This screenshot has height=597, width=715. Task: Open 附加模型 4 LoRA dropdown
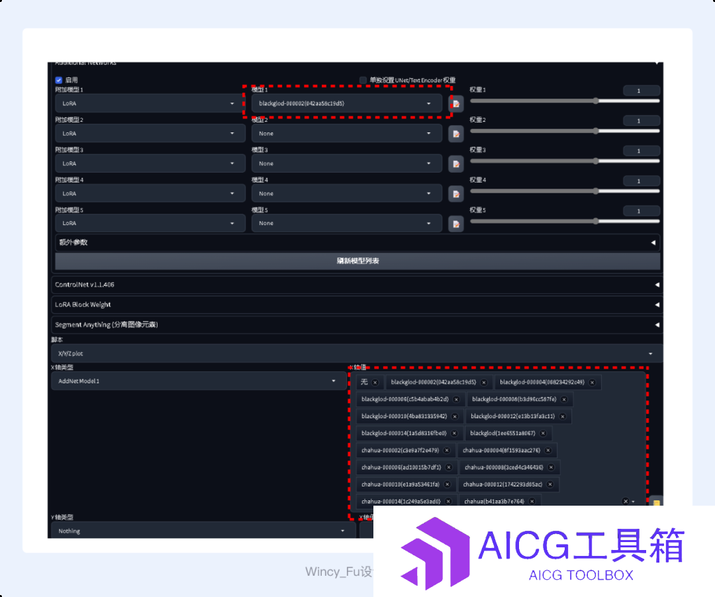150,194
